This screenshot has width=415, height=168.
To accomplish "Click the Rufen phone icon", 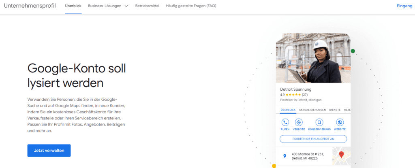I will pyautogui.click(x=285, y=122).
